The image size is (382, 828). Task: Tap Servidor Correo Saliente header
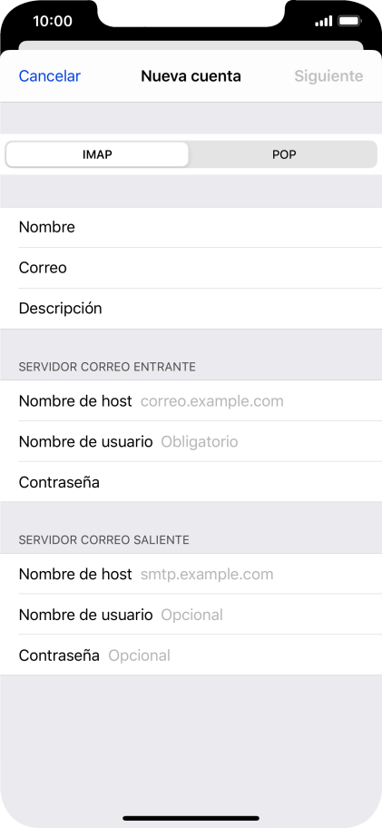click(x=104, y=539)
